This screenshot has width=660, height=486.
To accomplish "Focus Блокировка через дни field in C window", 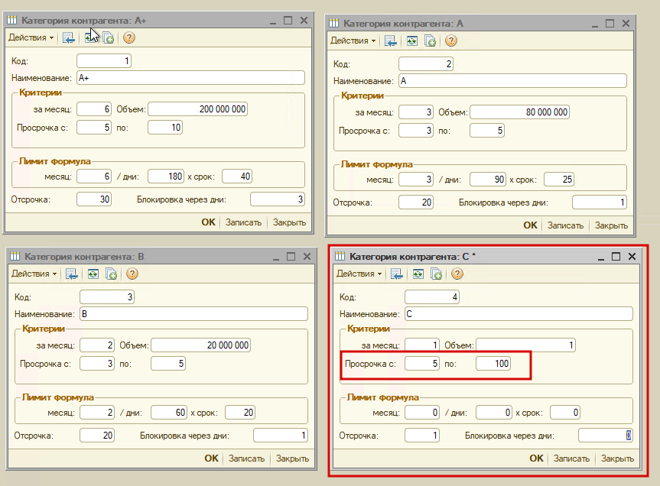I will point(605,436).
